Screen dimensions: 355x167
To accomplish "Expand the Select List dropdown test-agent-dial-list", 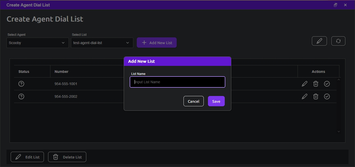I will point(102,43).
